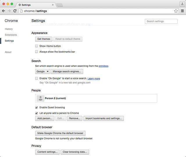Click the Edit person button
The height and width of the screenshot is (157, 186).
coord(60,118)
